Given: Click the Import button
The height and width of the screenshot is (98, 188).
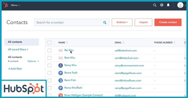Looking at the screenshot, I should (x=143, y=22).
